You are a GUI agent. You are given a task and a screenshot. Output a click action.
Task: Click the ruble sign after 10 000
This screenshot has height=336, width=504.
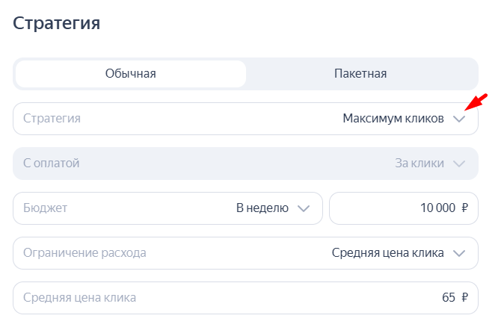point(464,208)
